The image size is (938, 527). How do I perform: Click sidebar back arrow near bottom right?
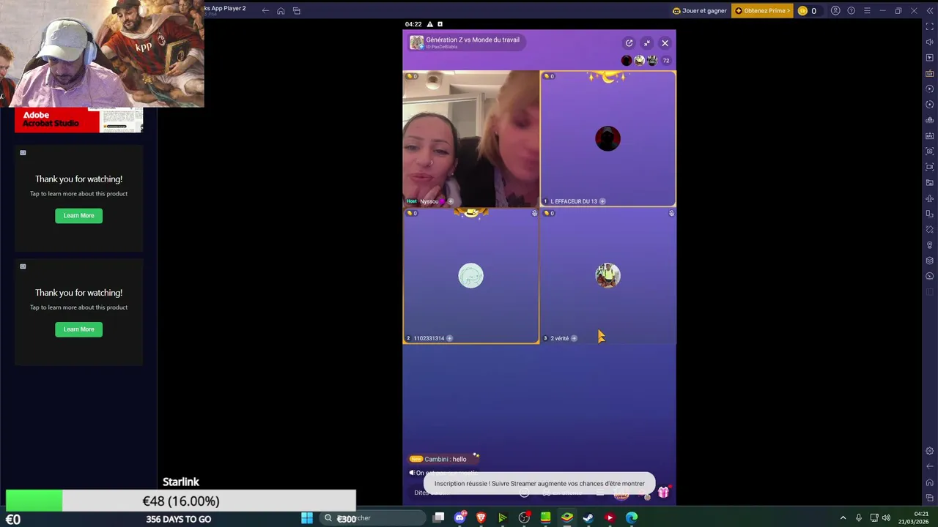click(929, 466)
